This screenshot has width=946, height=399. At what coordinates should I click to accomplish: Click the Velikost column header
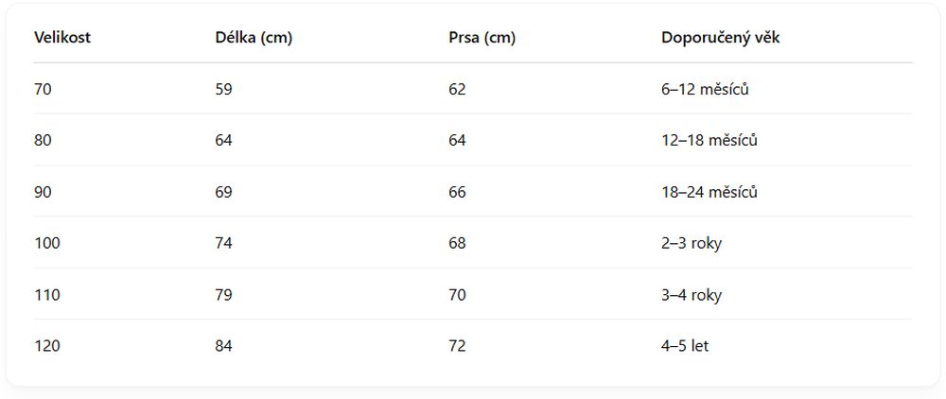62,38
